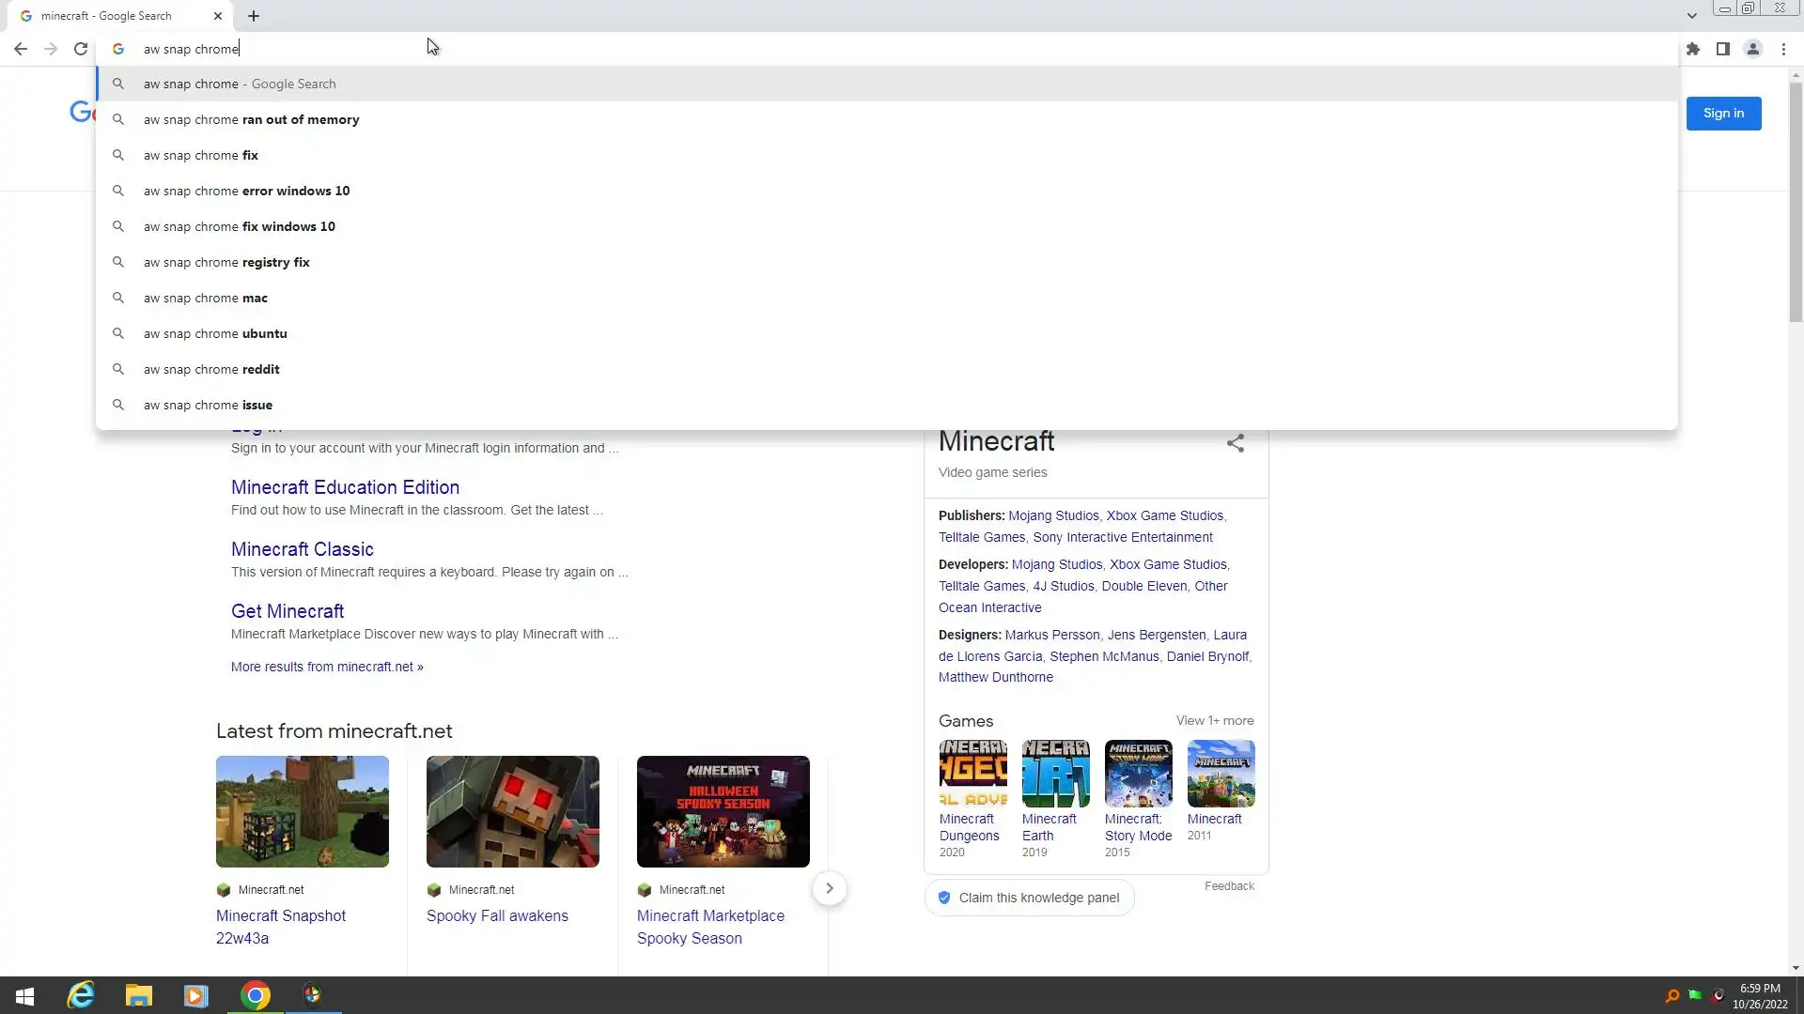This screenshot has height=1014, width=1804.
Task: Open the tab search dropdown arrow
Action: tap(1691, 16)
